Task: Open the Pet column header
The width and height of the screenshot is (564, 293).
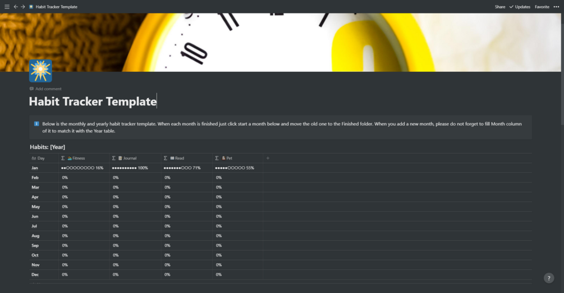Action: click(238, 158)
